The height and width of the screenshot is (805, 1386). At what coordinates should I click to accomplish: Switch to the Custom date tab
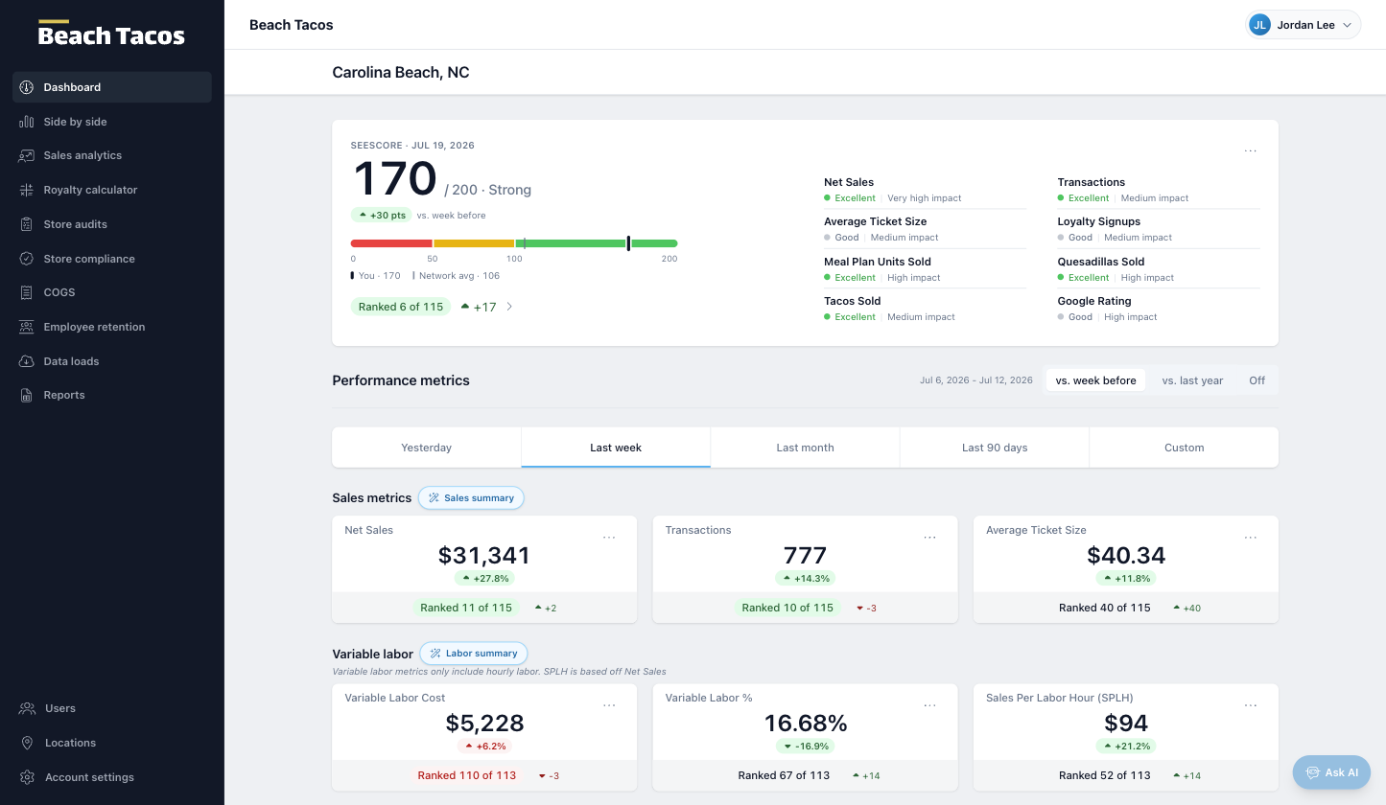point(1184,448)
